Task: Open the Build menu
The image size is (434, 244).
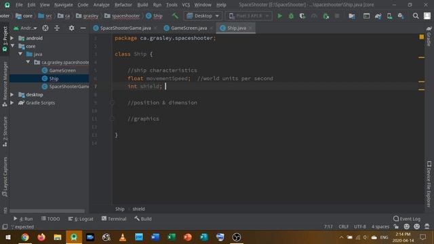Action: (142, 5)
